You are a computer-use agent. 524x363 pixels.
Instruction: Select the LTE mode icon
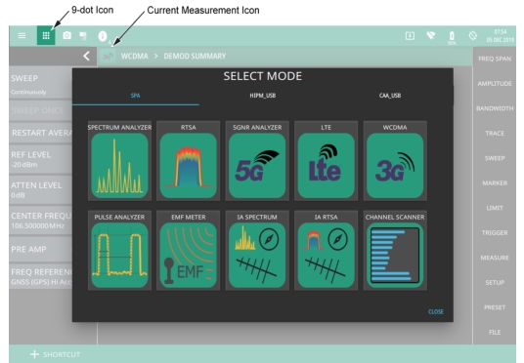(x=327, y=165)
